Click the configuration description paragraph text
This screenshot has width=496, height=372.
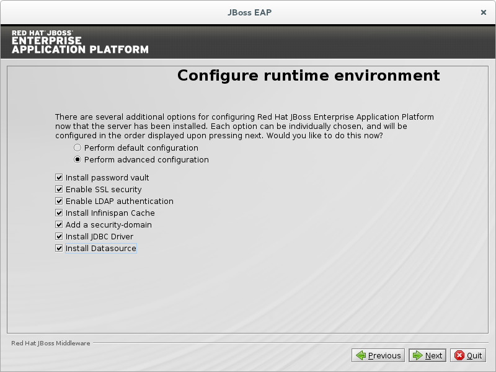(x=244, y=126)
